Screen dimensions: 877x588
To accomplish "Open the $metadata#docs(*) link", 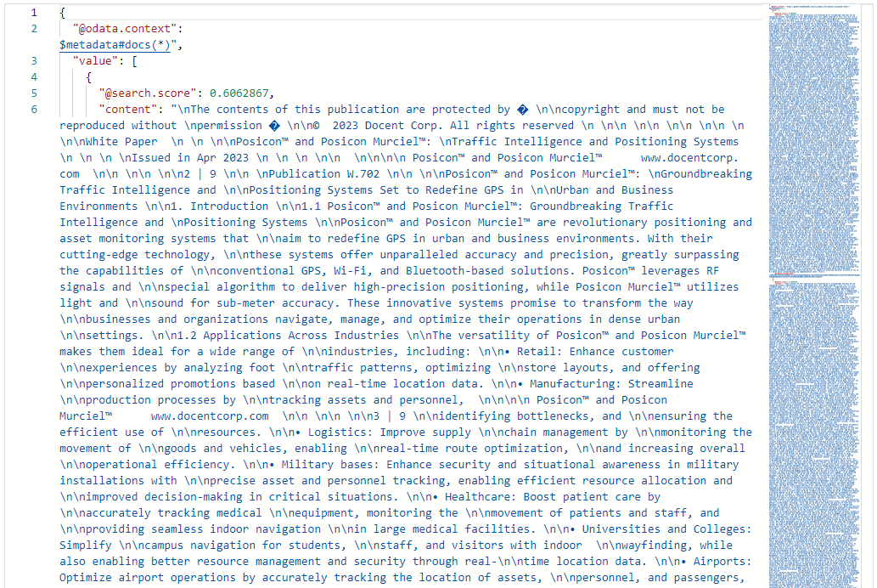I will (115, 45).
